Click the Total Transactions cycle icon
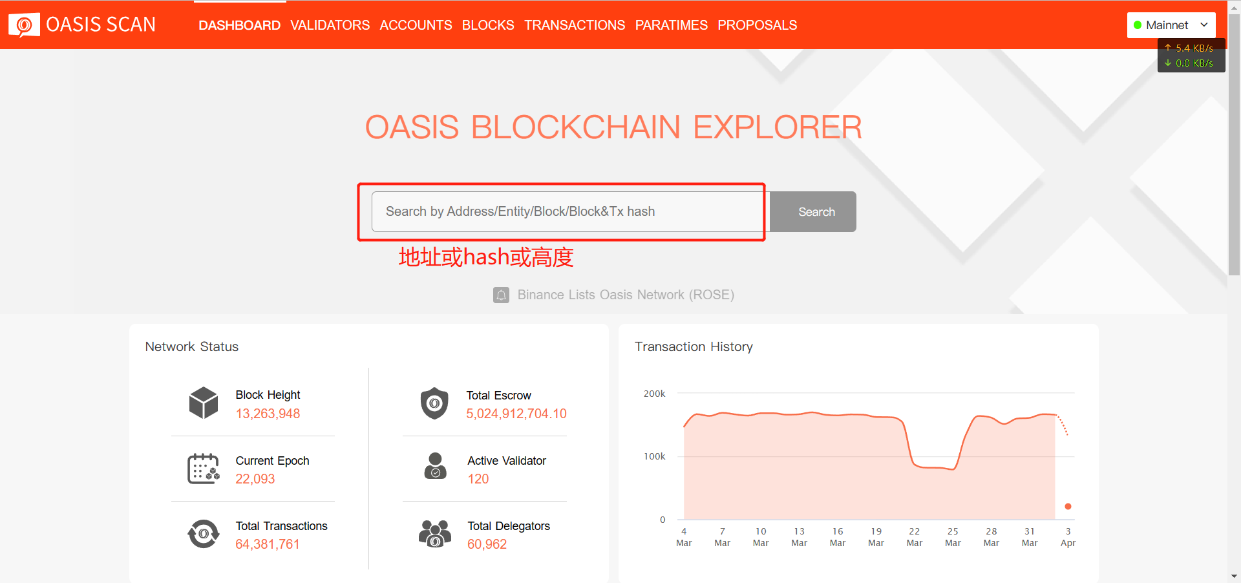 tap(203, 534)
